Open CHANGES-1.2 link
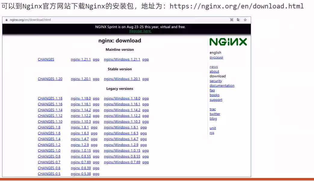The width and height of the screenshot is (314, 181). (x=49, y=145)
